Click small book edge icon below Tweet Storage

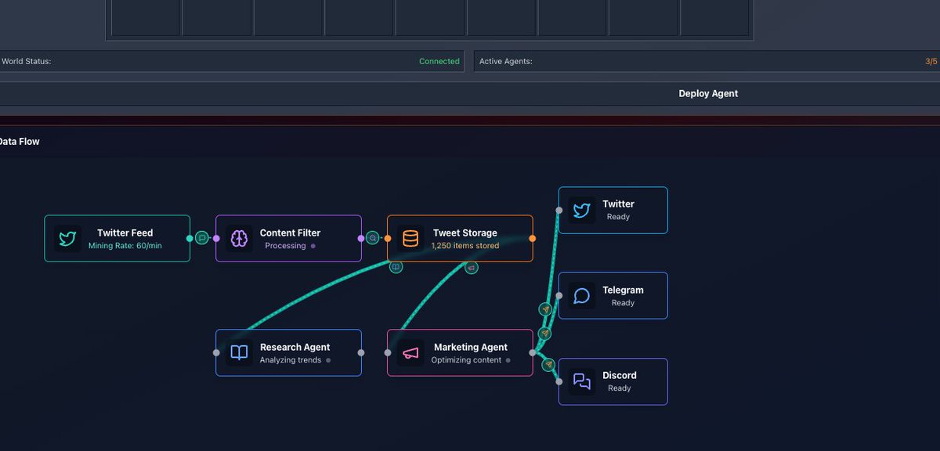point(396,267)
